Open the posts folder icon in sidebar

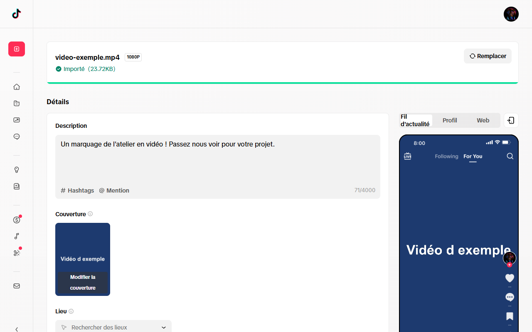[17, 103]
